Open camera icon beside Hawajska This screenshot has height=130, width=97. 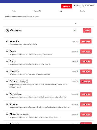point(7,71)
